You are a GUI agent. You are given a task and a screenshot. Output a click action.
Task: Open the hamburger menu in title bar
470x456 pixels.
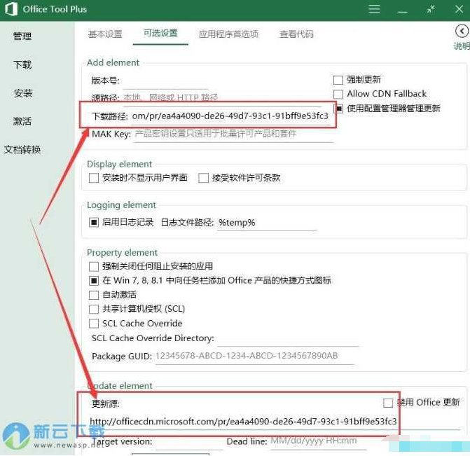[374, 9]
